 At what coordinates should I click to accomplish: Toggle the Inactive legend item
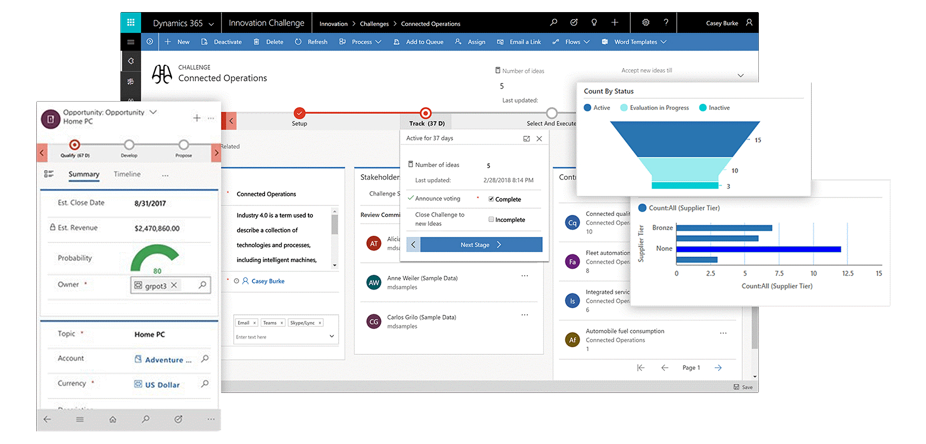click(714, 108)
